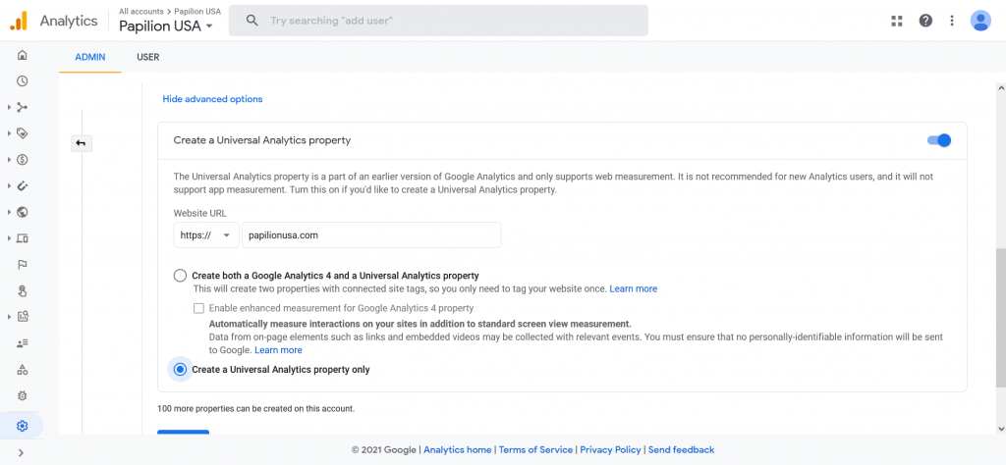
Task: Expand arrow next to Acquisition icon
Action: (10, 107)
